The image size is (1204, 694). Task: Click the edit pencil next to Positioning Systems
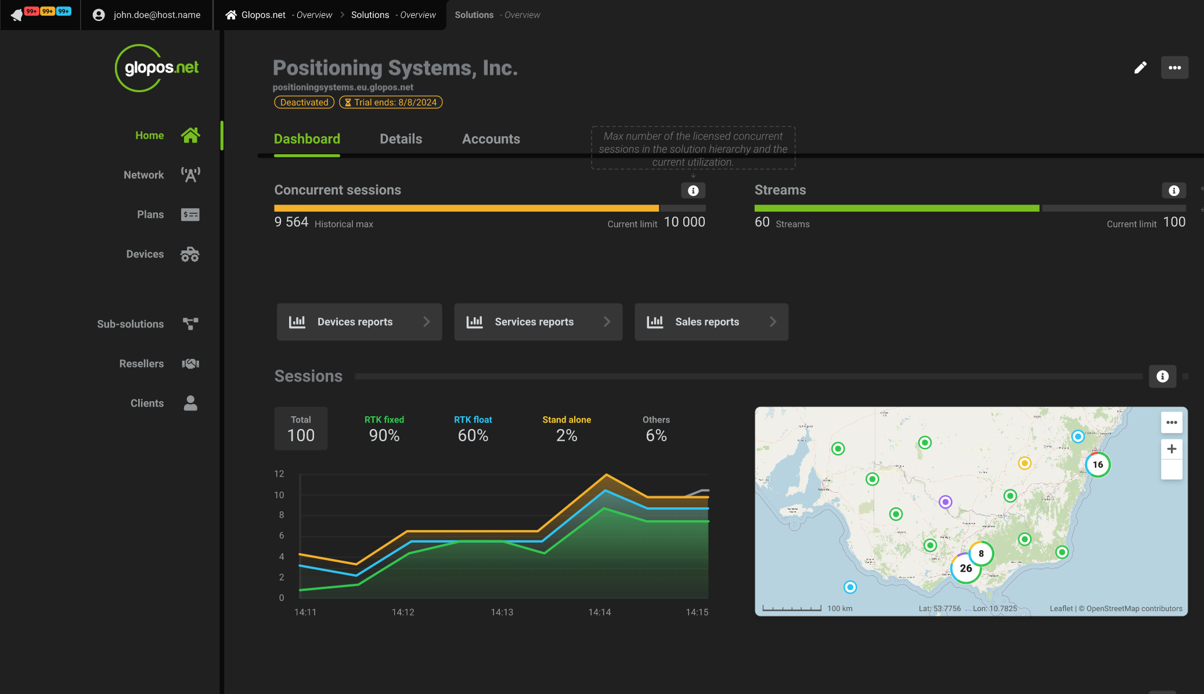(x=1140, y=67)
